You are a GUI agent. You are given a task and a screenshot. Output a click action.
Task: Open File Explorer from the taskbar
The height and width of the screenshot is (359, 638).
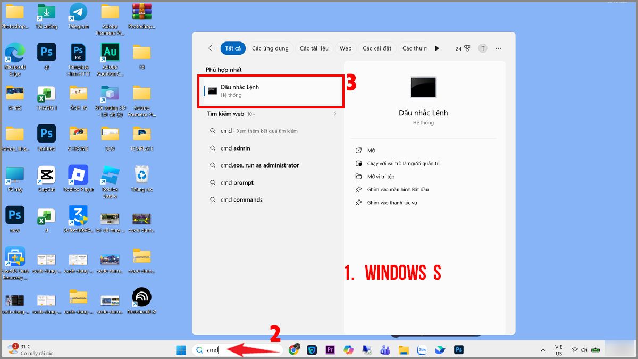point(404,350)
